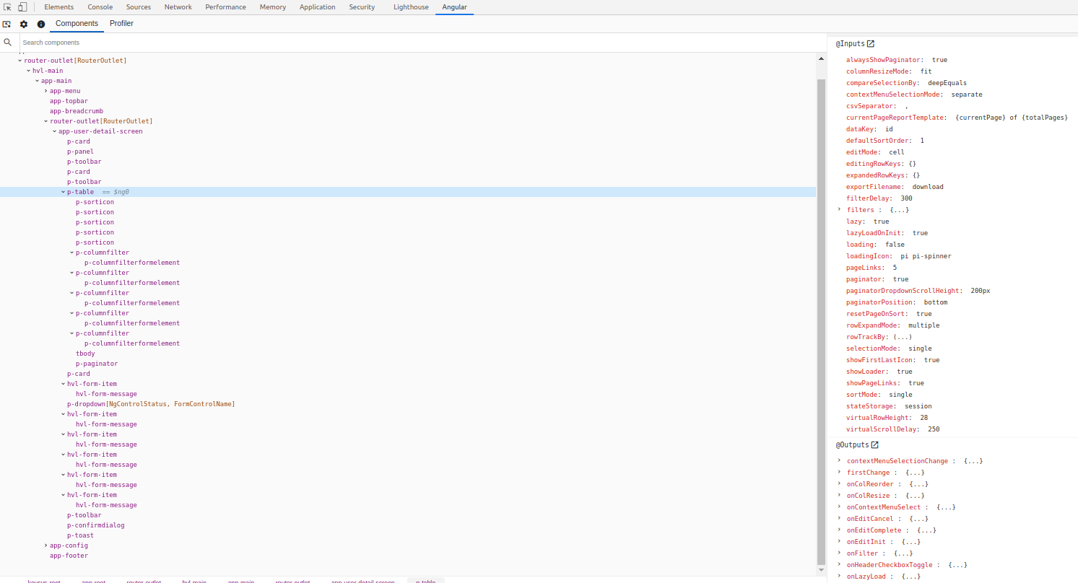Collapse the p-table node arrow
Screen dimensions: 1078x583
pyautogui.click(x=64, y=192)
